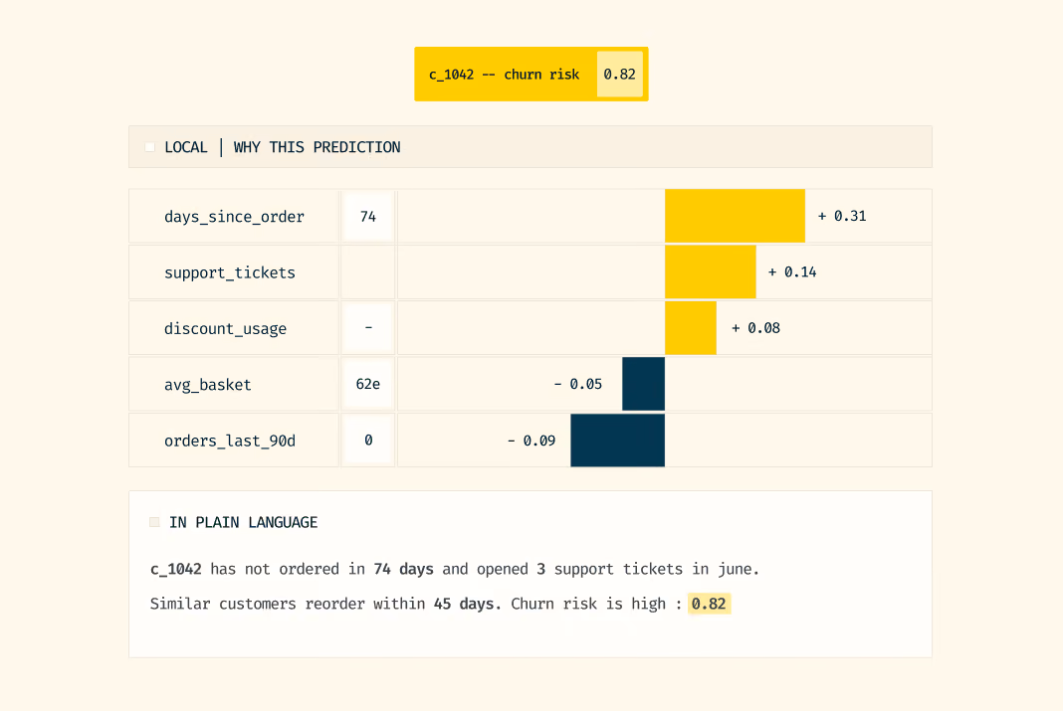Click the small square beside LOCAL heading
Screen dimensions: 1063x711
pyautogui.click(x=150, y=147)
